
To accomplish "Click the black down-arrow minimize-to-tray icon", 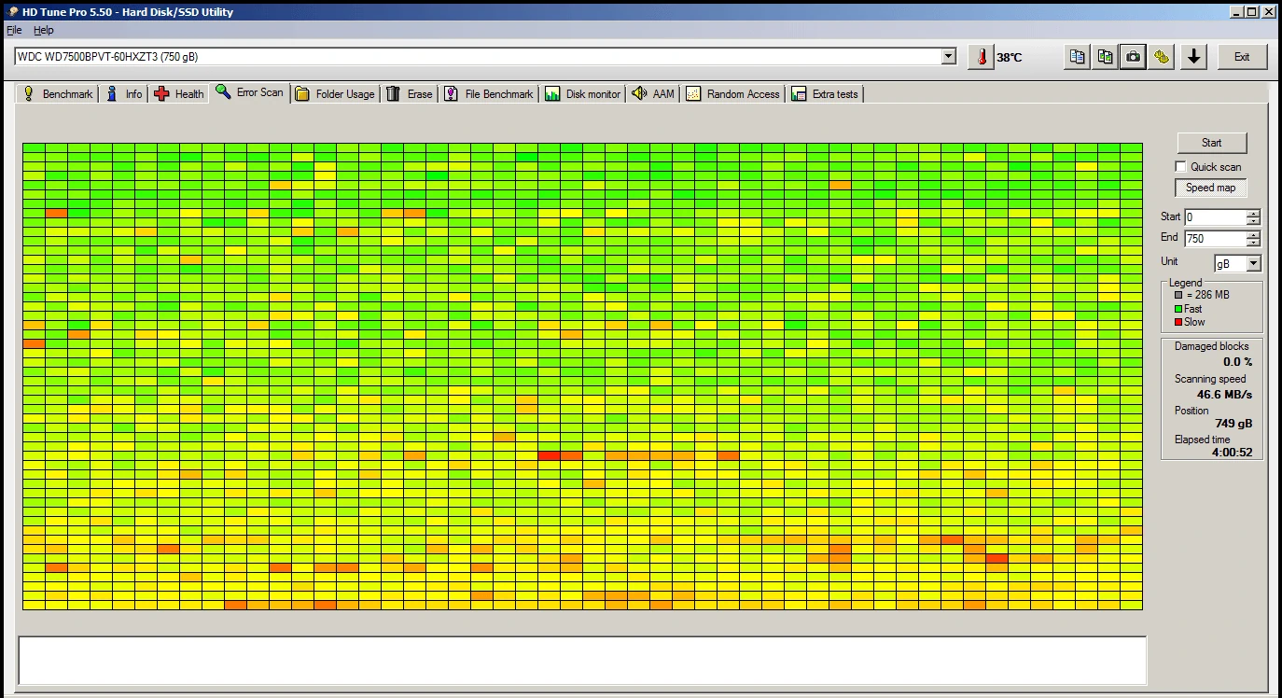I will tap(1193, 57).
